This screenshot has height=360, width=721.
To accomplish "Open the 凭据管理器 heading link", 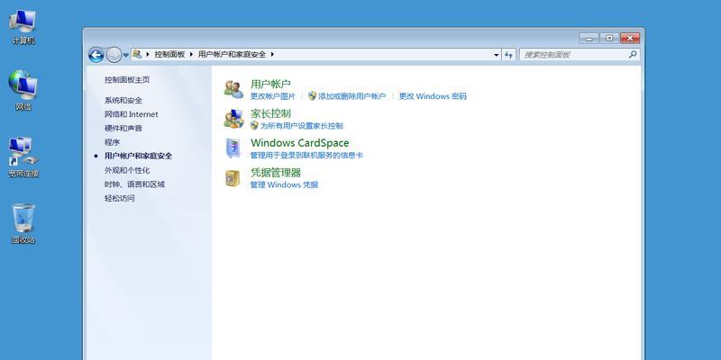I will tap(276, 173).
